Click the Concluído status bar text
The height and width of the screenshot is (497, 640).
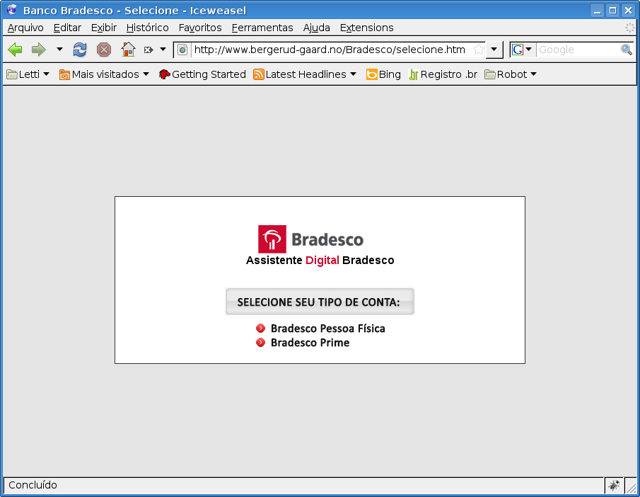[33, 485]
